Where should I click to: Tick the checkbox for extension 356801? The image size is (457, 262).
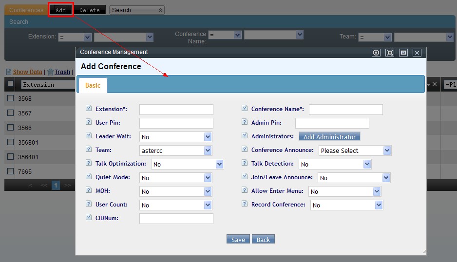click(10, 142)
